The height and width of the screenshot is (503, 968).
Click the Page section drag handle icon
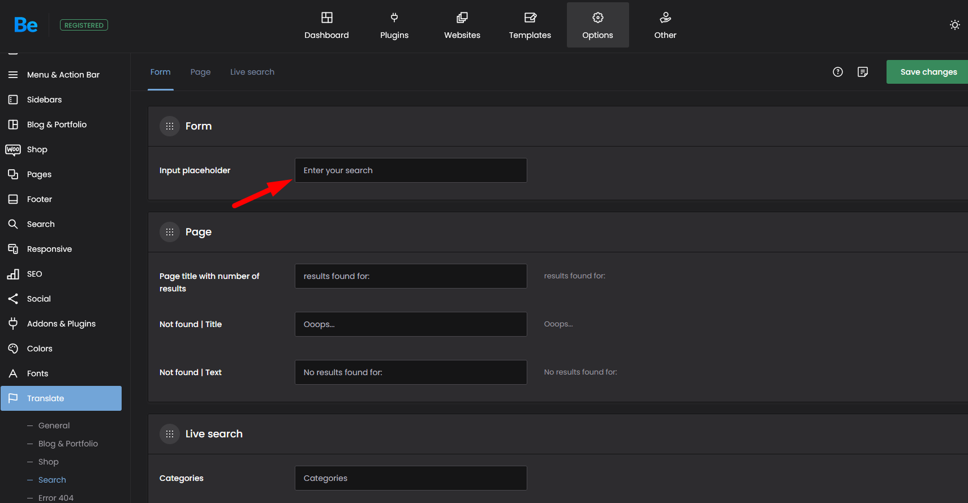tap(170, 232)
